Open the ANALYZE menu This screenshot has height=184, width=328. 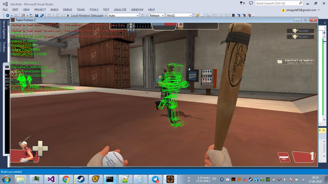(x=120, y=10)
